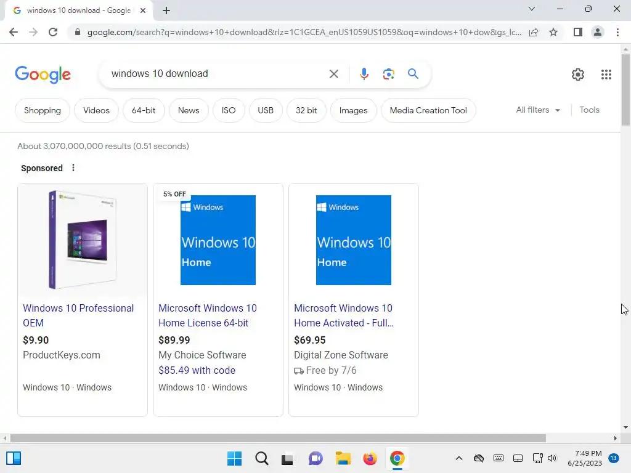Show hidden system tray icons
The width and height of the screenshot is (631, 473).
[x=458, y=458]
